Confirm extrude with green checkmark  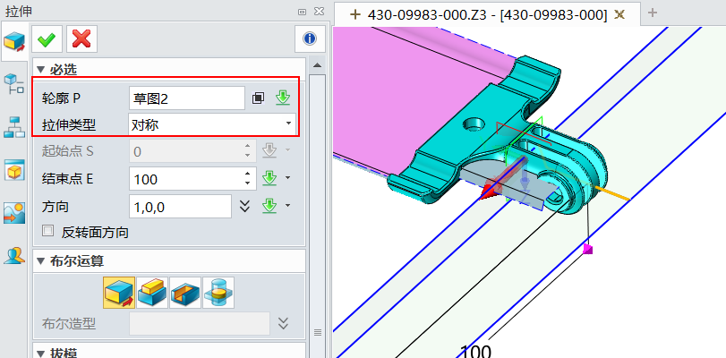46,38
